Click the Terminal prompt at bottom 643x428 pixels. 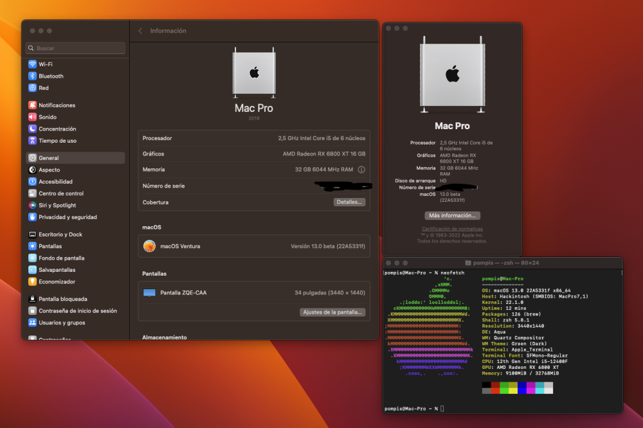click(414, 409)
